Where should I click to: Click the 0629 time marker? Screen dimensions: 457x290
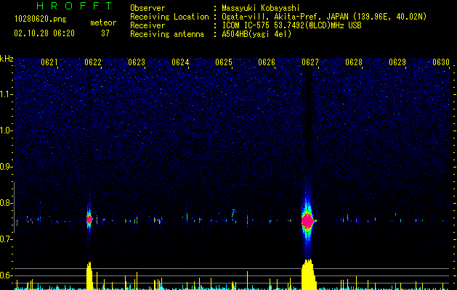click(397, 62)
